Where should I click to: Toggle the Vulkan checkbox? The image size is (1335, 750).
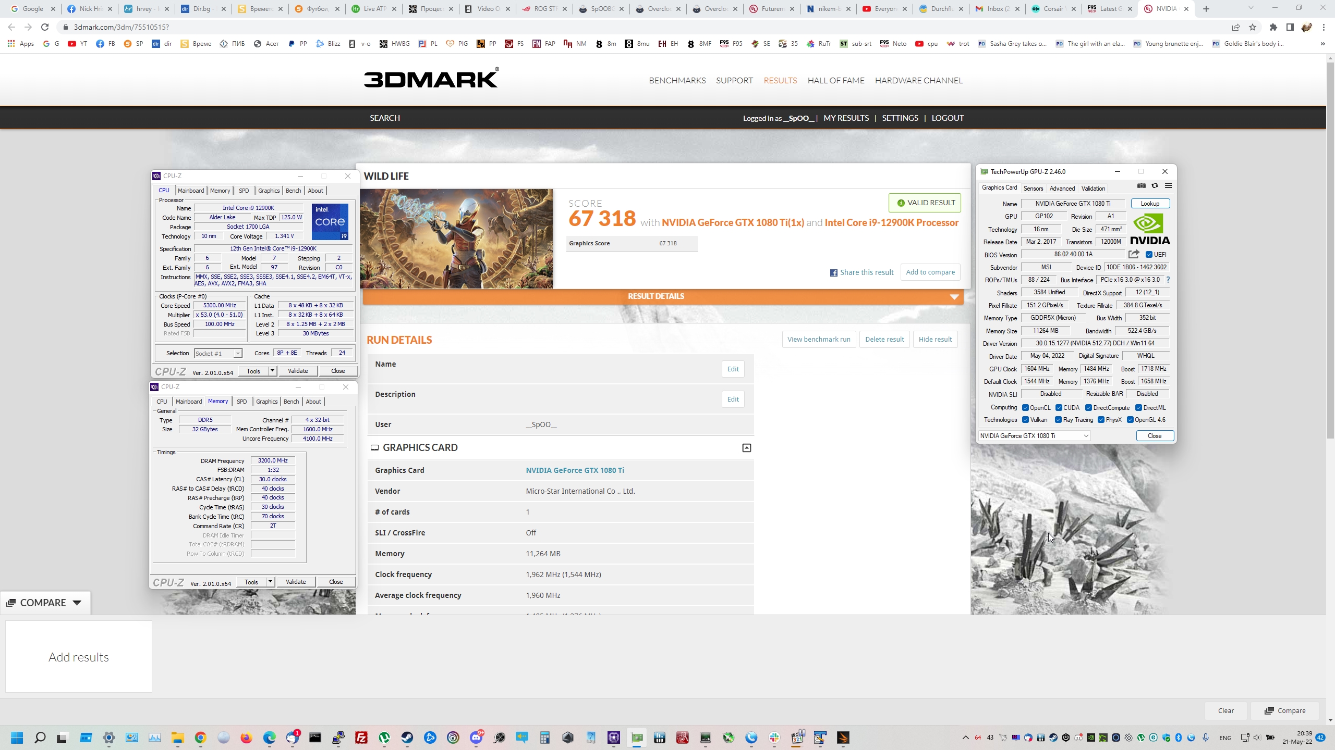click(x=1025, y=420)
